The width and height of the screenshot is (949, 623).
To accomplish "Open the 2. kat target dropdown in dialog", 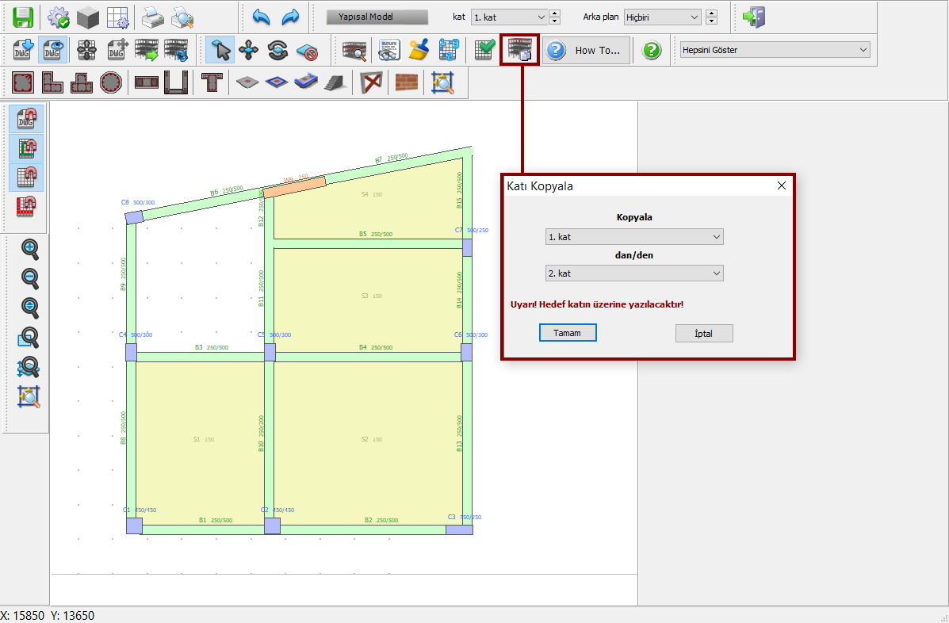I will [x=634, y=273].
